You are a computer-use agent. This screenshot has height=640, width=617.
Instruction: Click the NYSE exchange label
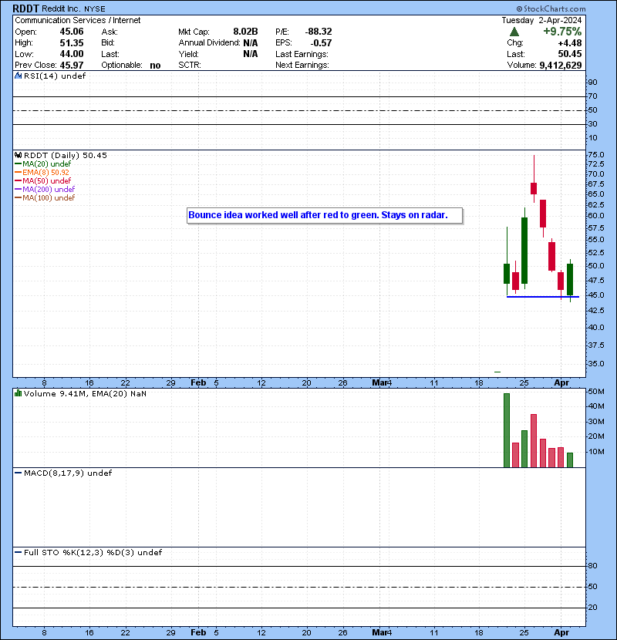(94, 9)
